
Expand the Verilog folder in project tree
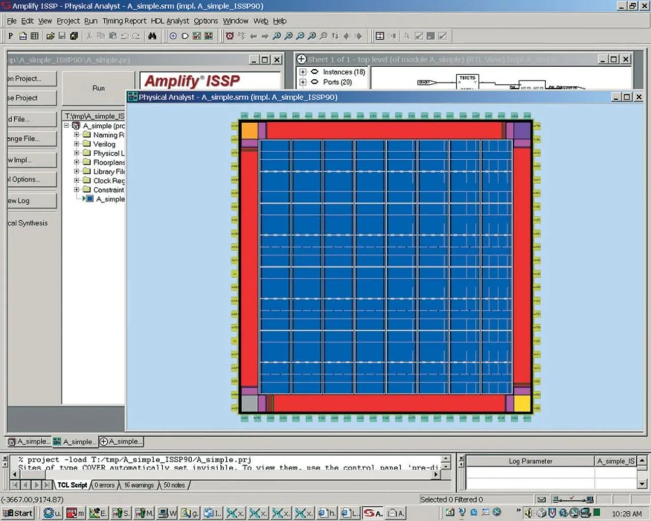pyautogui.click(x=76, y=144)
